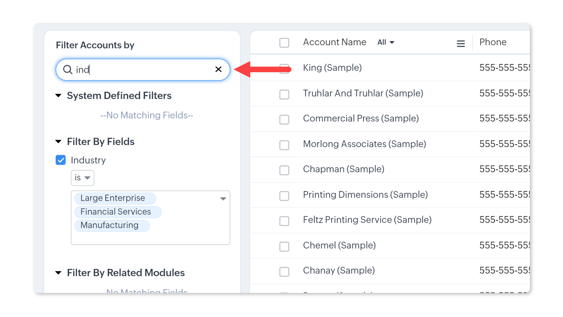The image size is (563, 317).
Task: Clear the filter search text with X
Action: [218, 69]
